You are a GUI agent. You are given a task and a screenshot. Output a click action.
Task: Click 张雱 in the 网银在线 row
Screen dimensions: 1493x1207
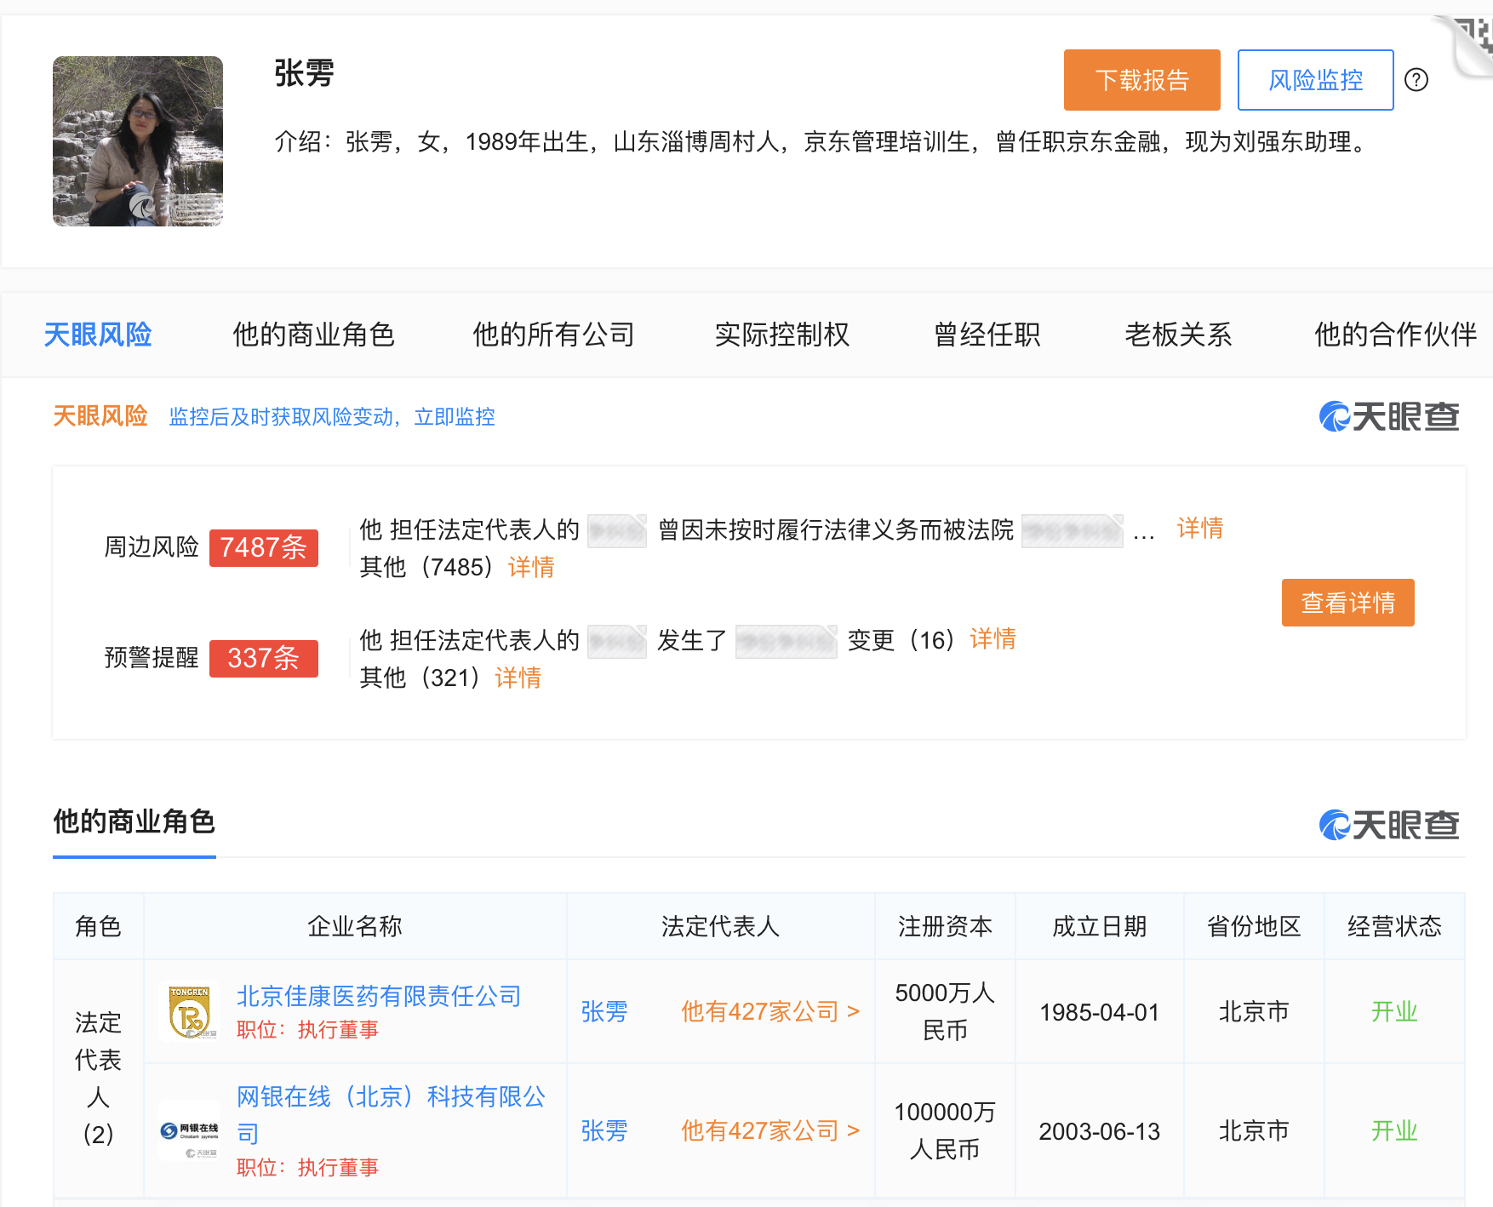[604, 1131]
